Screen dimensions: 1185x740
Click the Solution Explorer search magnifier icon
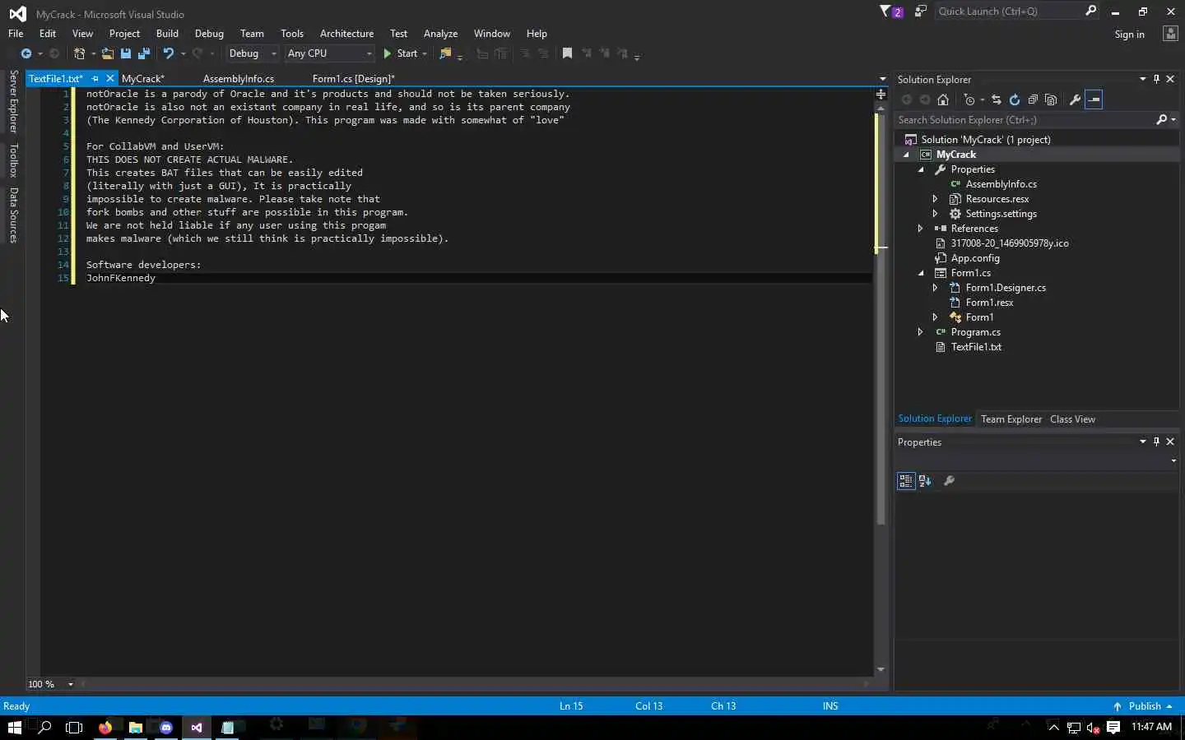1161,120
